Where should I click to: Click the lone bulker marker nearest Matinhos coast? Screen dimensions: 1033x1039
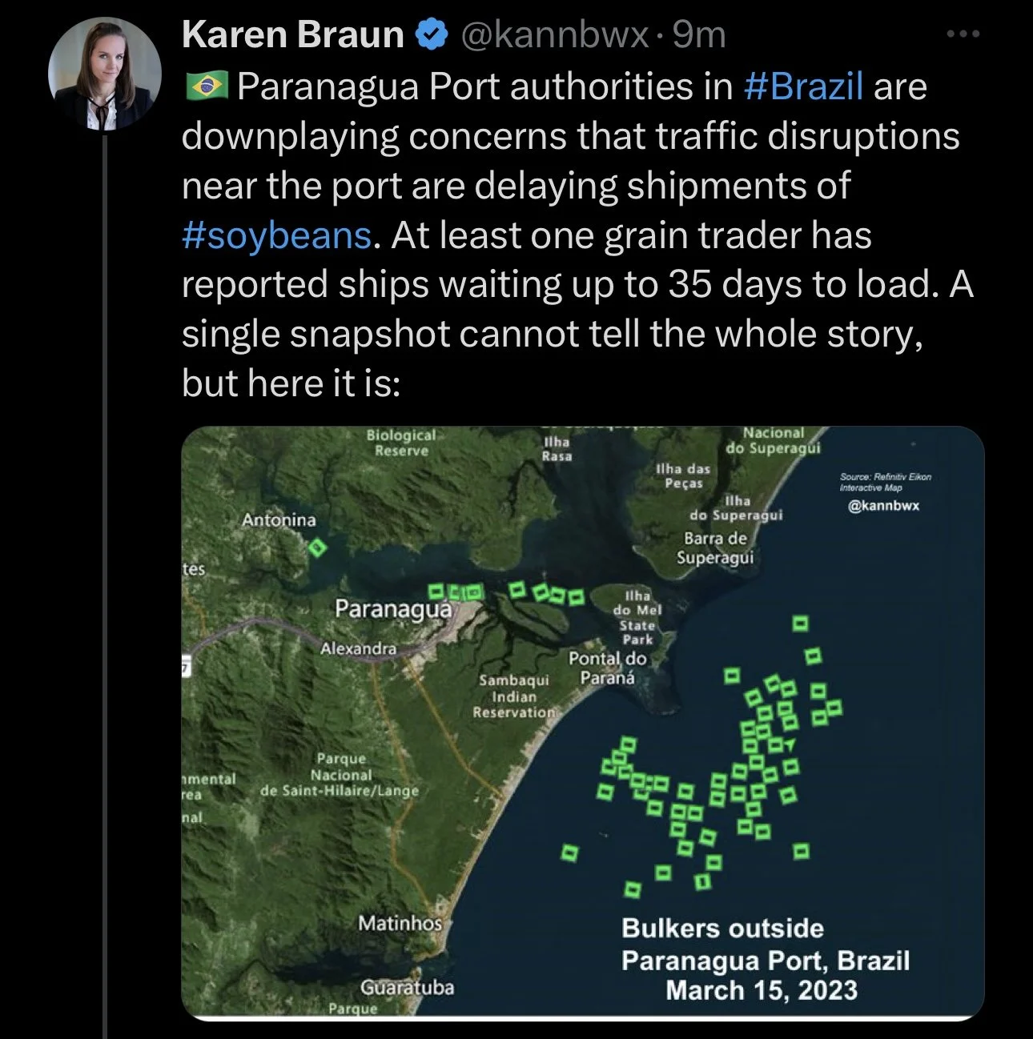click(569, 852)
